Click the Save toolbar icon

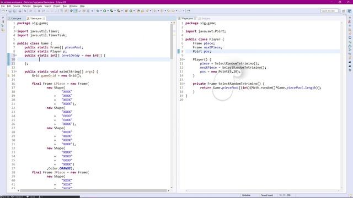point(10,11)
